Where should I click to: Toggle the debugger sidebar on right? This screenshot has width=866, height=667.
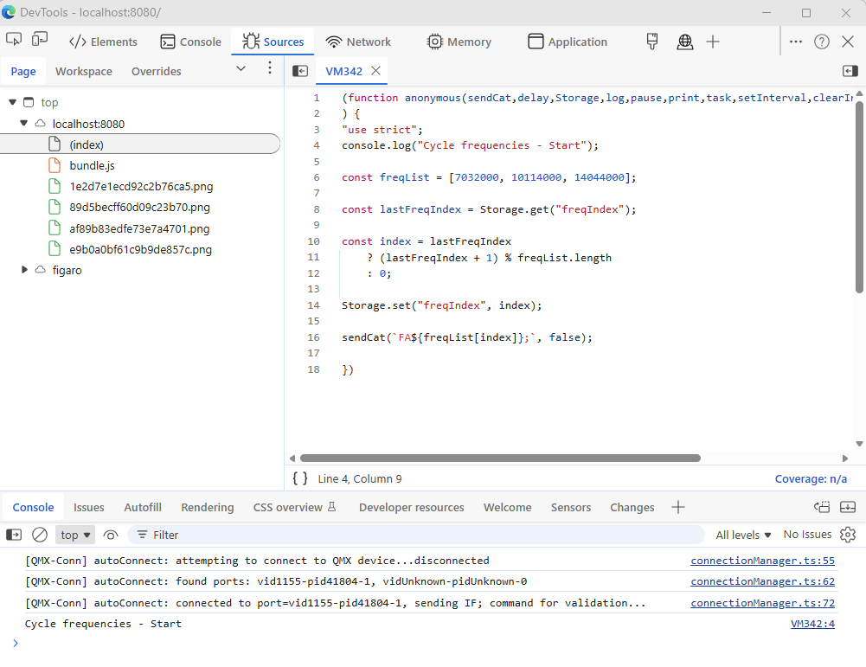click(x=849, y=71)
